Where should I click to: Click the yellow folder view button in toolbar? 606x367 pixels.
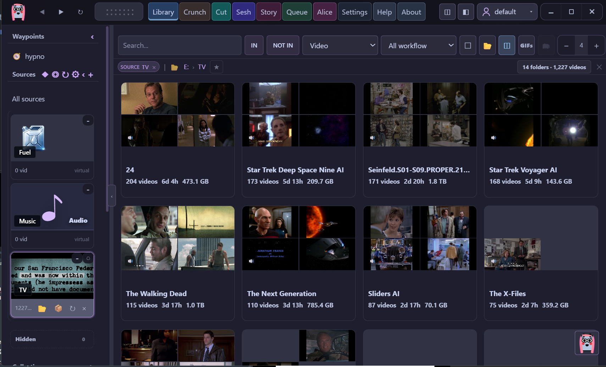click(x=487, y=45)
